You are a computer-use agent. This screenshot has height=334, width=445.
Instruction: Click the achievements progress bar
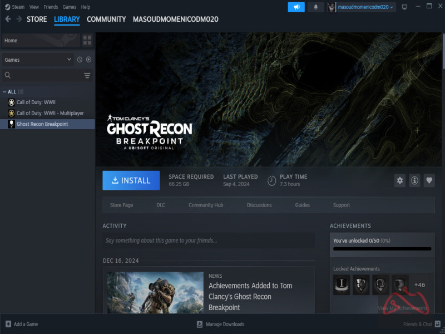click(x=382, y=249)
